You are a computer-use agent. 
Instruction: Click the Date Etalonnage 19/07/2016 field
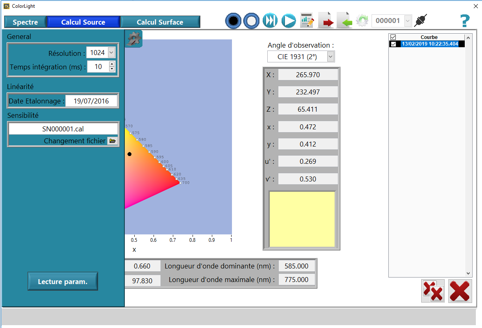[91, 101]
